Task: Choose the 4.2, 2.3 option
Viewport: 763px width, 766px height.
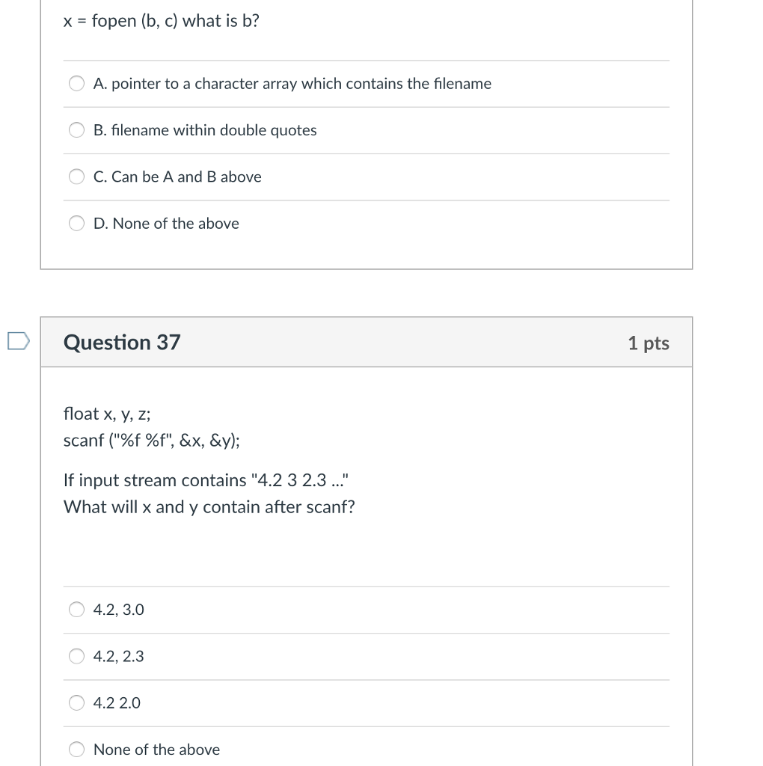Action: 76,656
